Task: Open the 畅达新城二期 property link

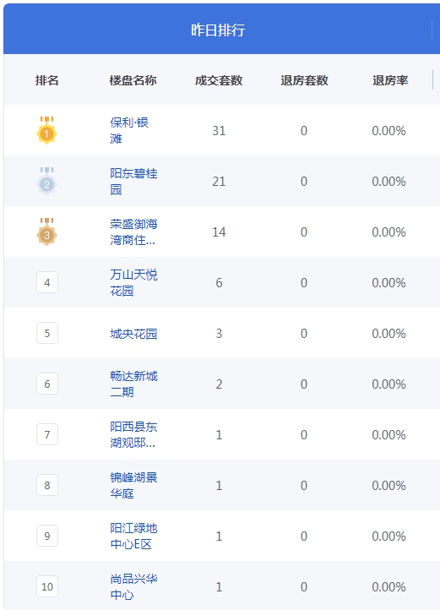Action: (133, 384)
